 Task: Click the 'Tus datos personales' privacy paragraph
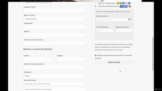click(x=114, y=47)
